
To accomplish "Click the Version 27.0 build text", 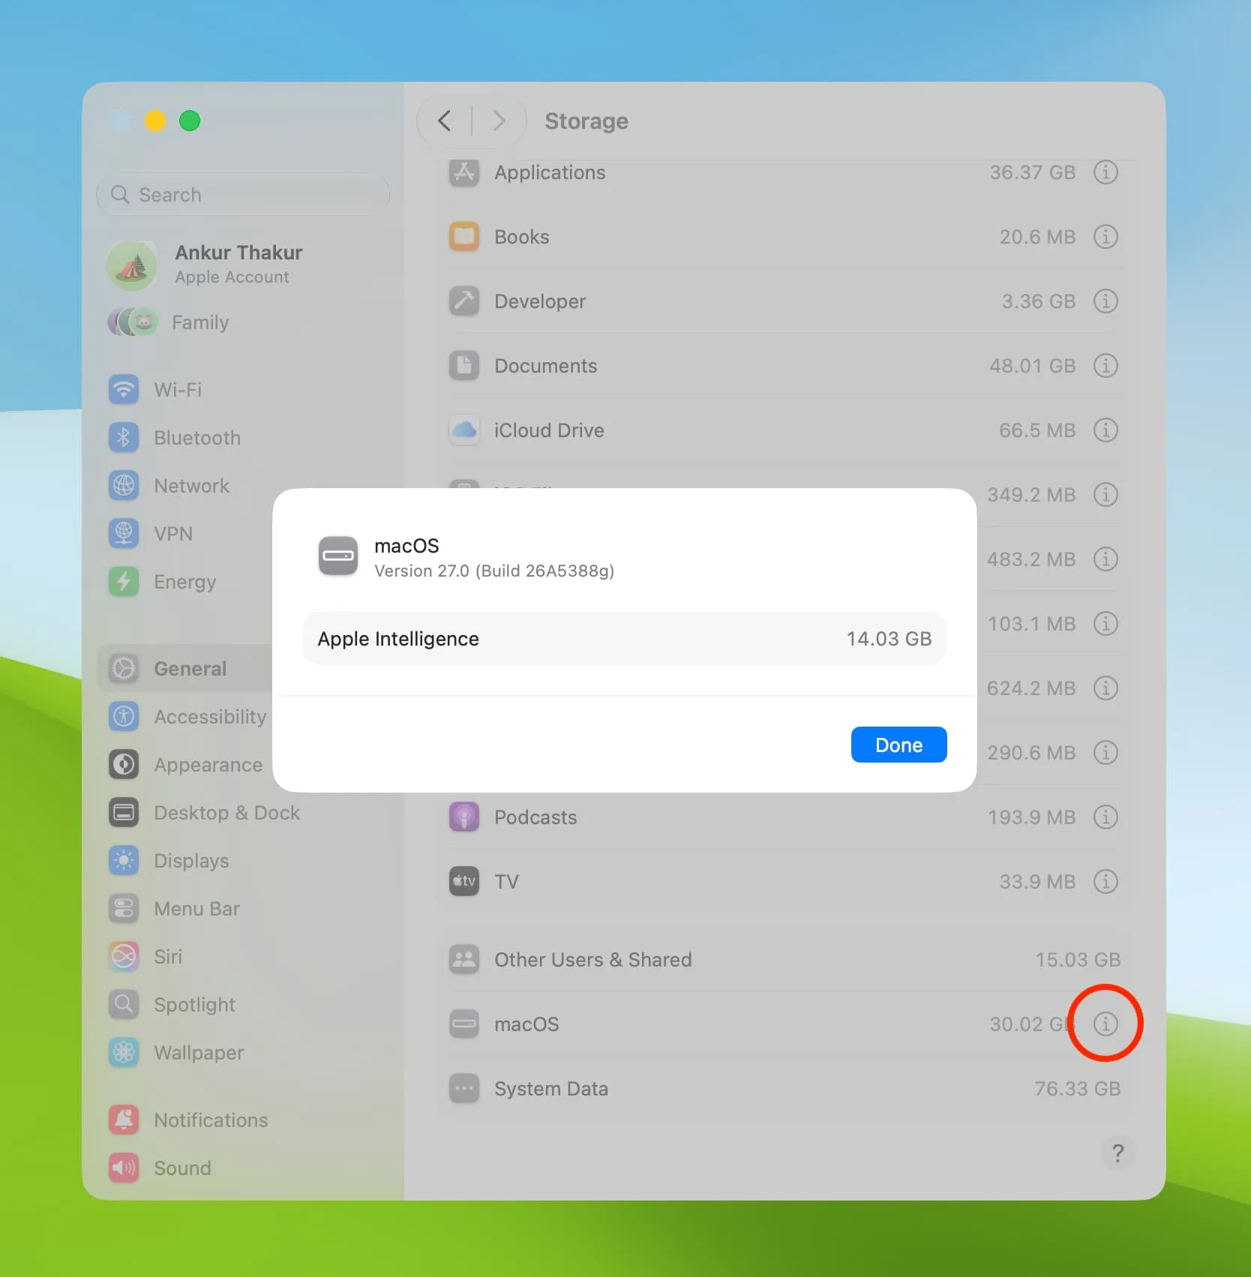I will pyautogui.click(x=494, y=571).
